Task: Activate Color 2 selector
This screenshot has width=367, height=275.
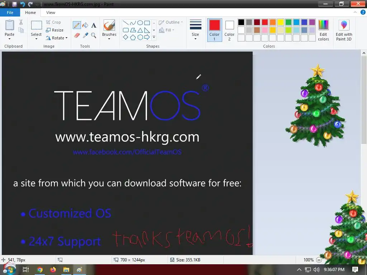Action: (229, 30)
